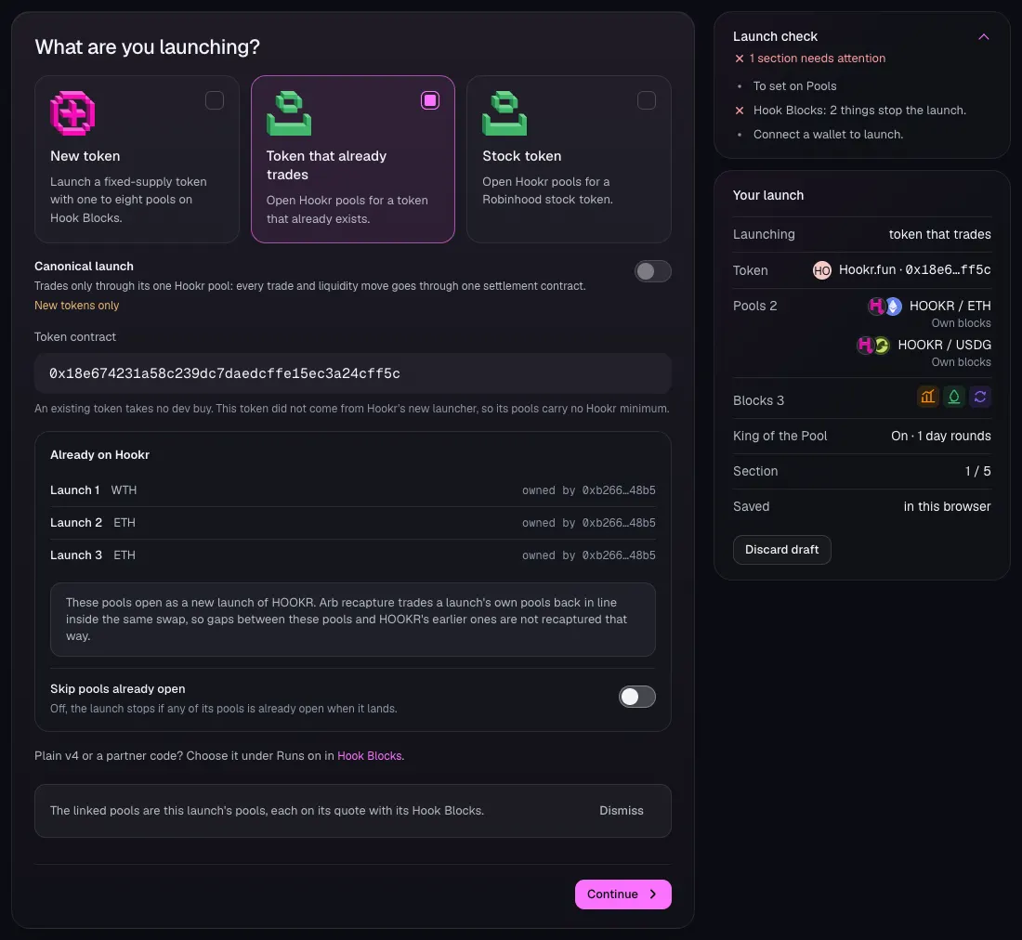Click the 'New tokens only' note
This screenshot has width=1022, height=940.
(x=77, y=306)
